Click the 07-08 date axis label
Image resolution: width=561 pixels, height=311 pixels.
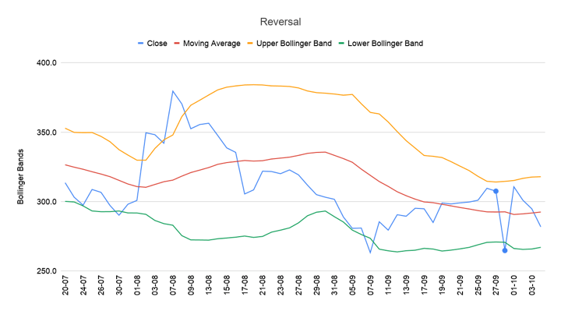pos(173,285)
